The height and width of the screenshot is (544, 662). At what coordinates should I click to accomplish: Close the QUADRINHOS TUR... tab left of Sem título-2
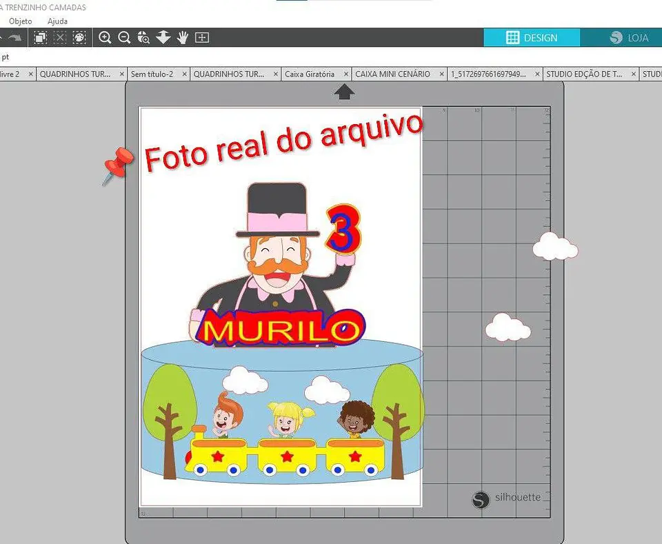tap(121, 74)
